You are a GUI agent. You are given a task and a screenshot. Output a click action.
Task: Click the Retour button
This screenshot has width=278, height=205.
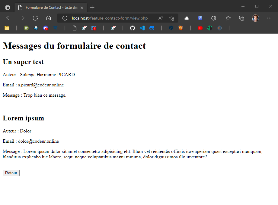click(x=11, y=173)
